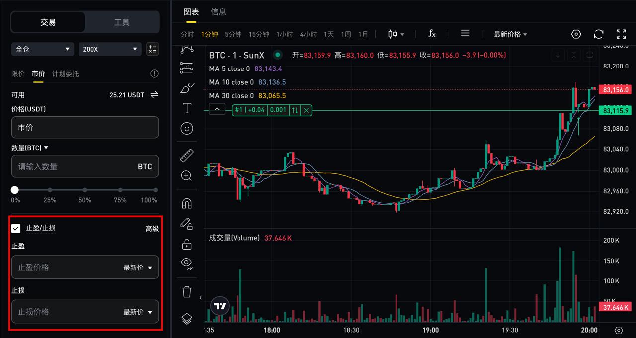Screen dimensions: 636x338
Task: Select the 15分钟 timeframe
Action: 259,34
